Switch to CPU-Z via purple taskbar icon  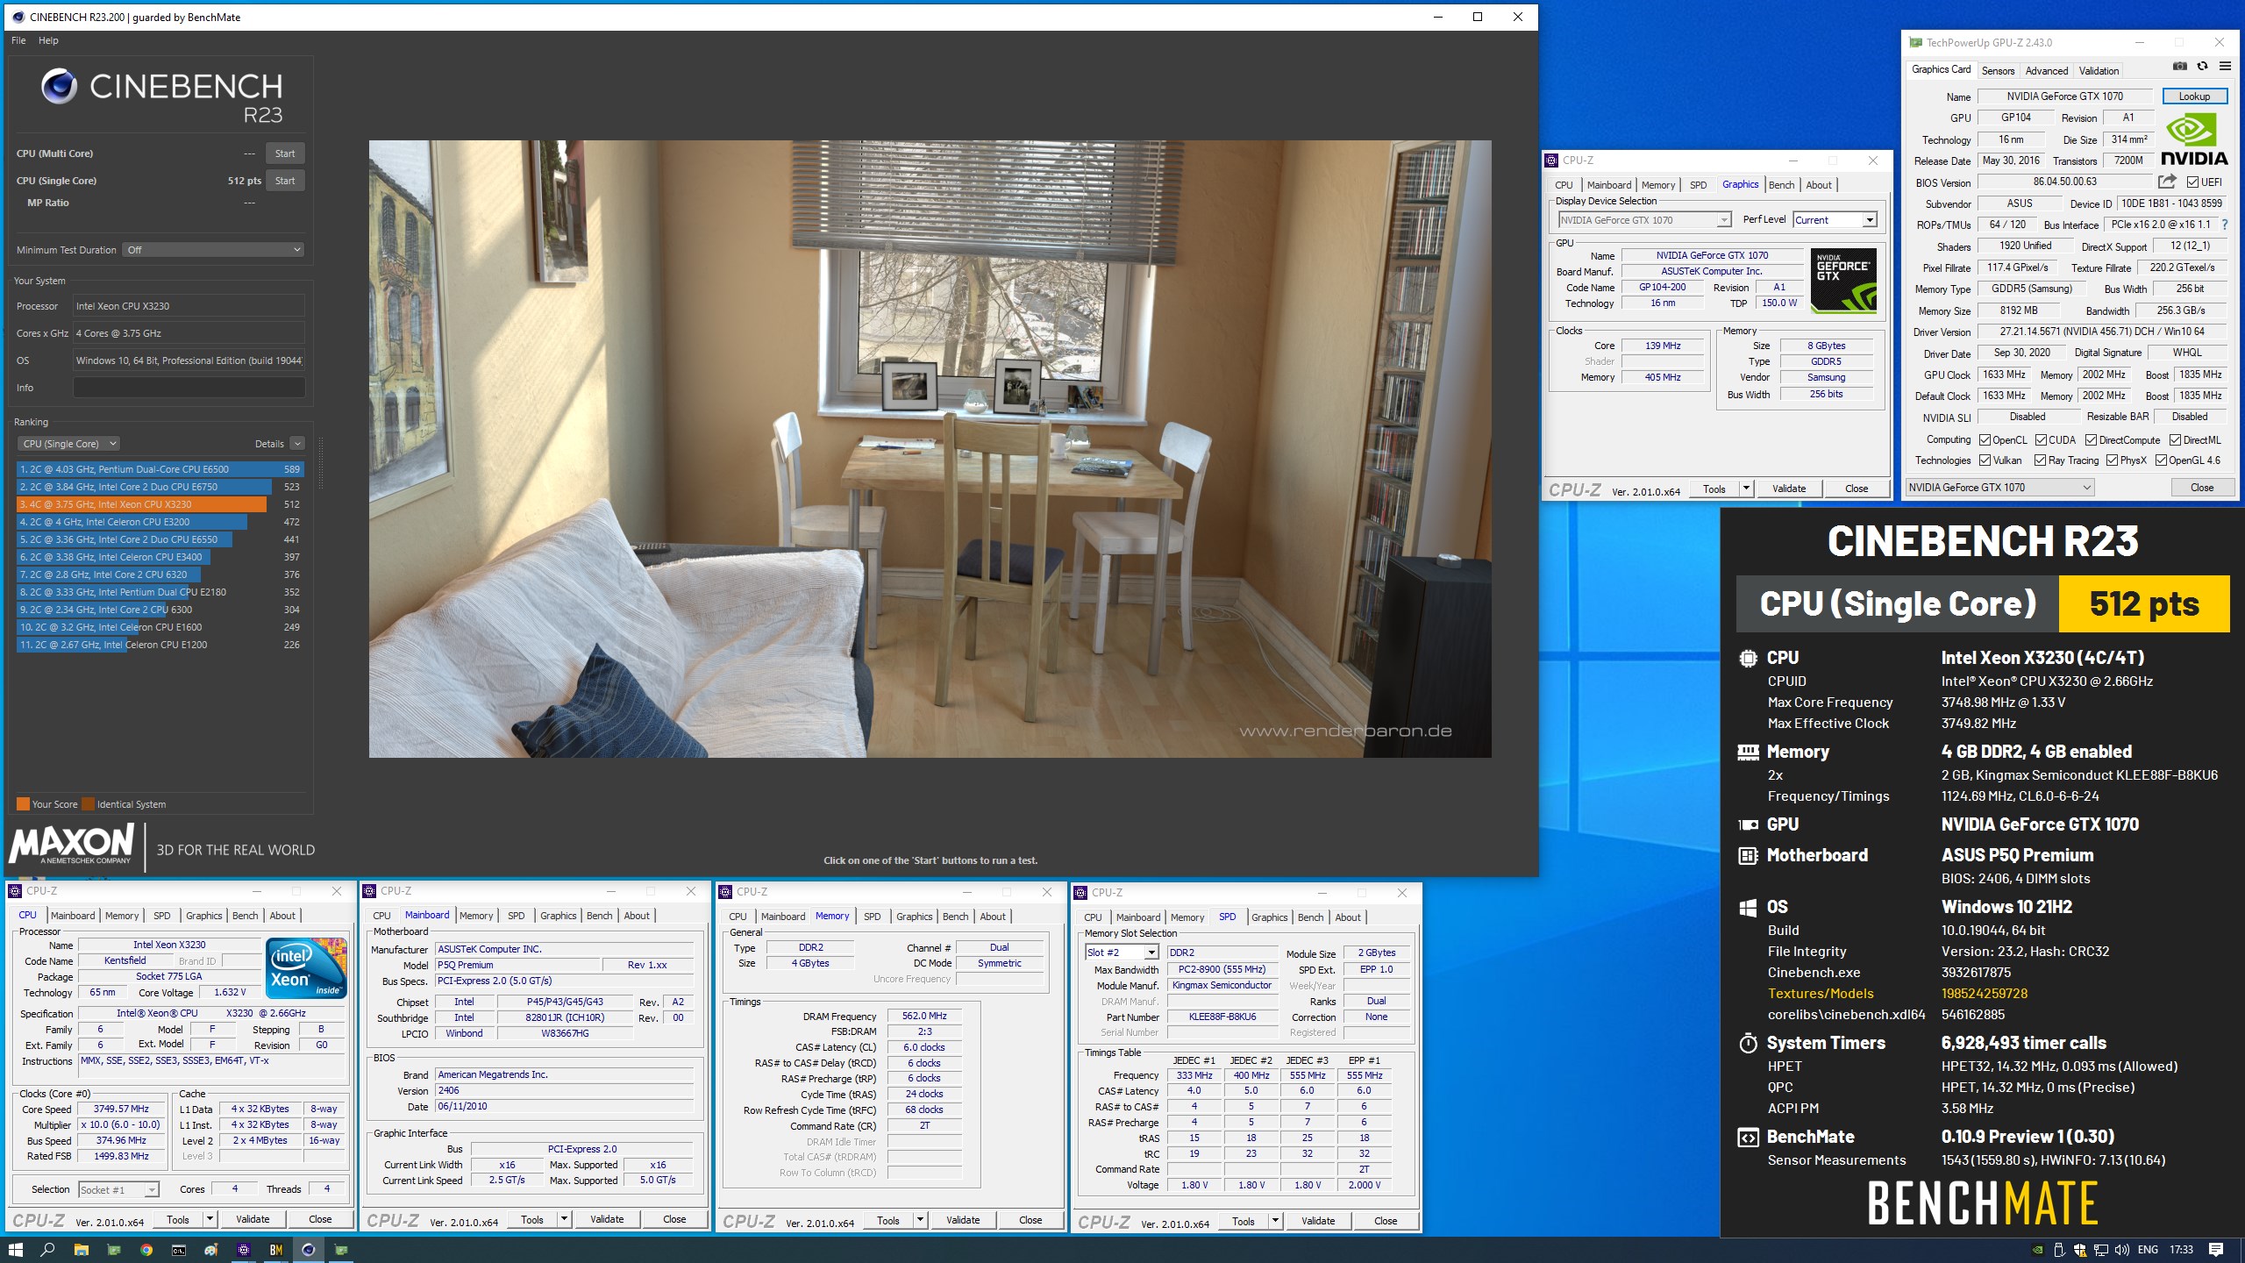(244, 1250)
